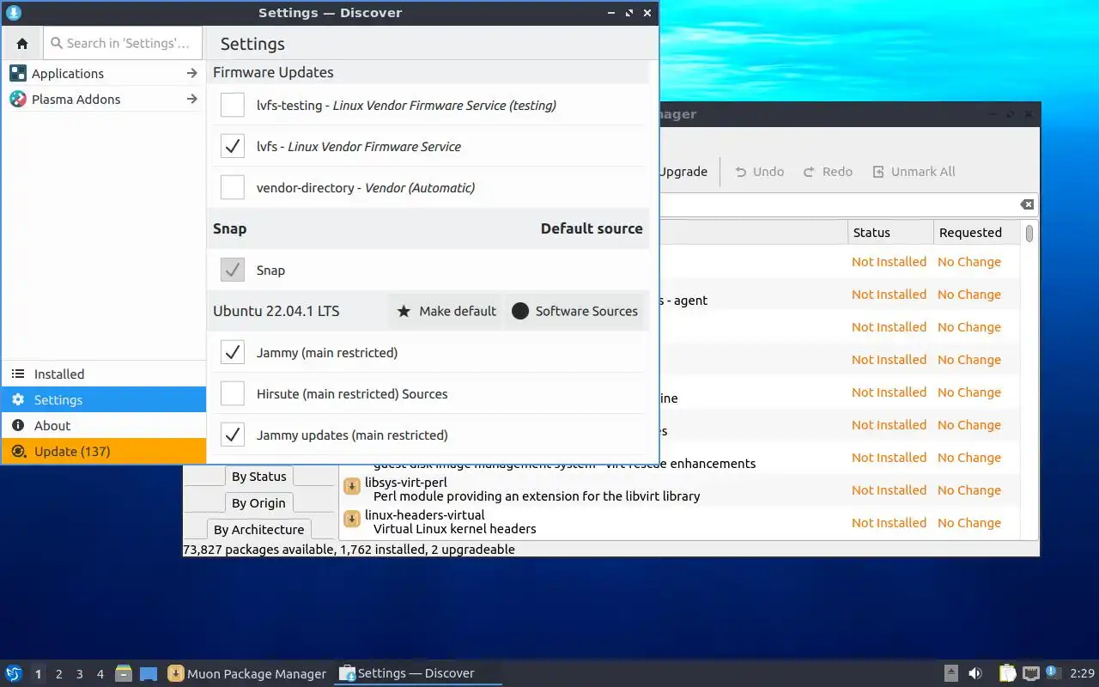1099x687 pixels.
Task: Switch to virtual desktop 3
Action: coord(80,674)
